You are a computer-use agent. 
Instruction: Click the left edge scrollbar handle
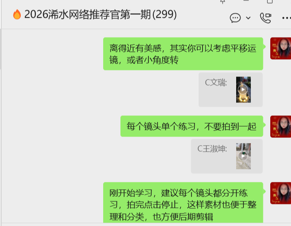click(1, 49)
